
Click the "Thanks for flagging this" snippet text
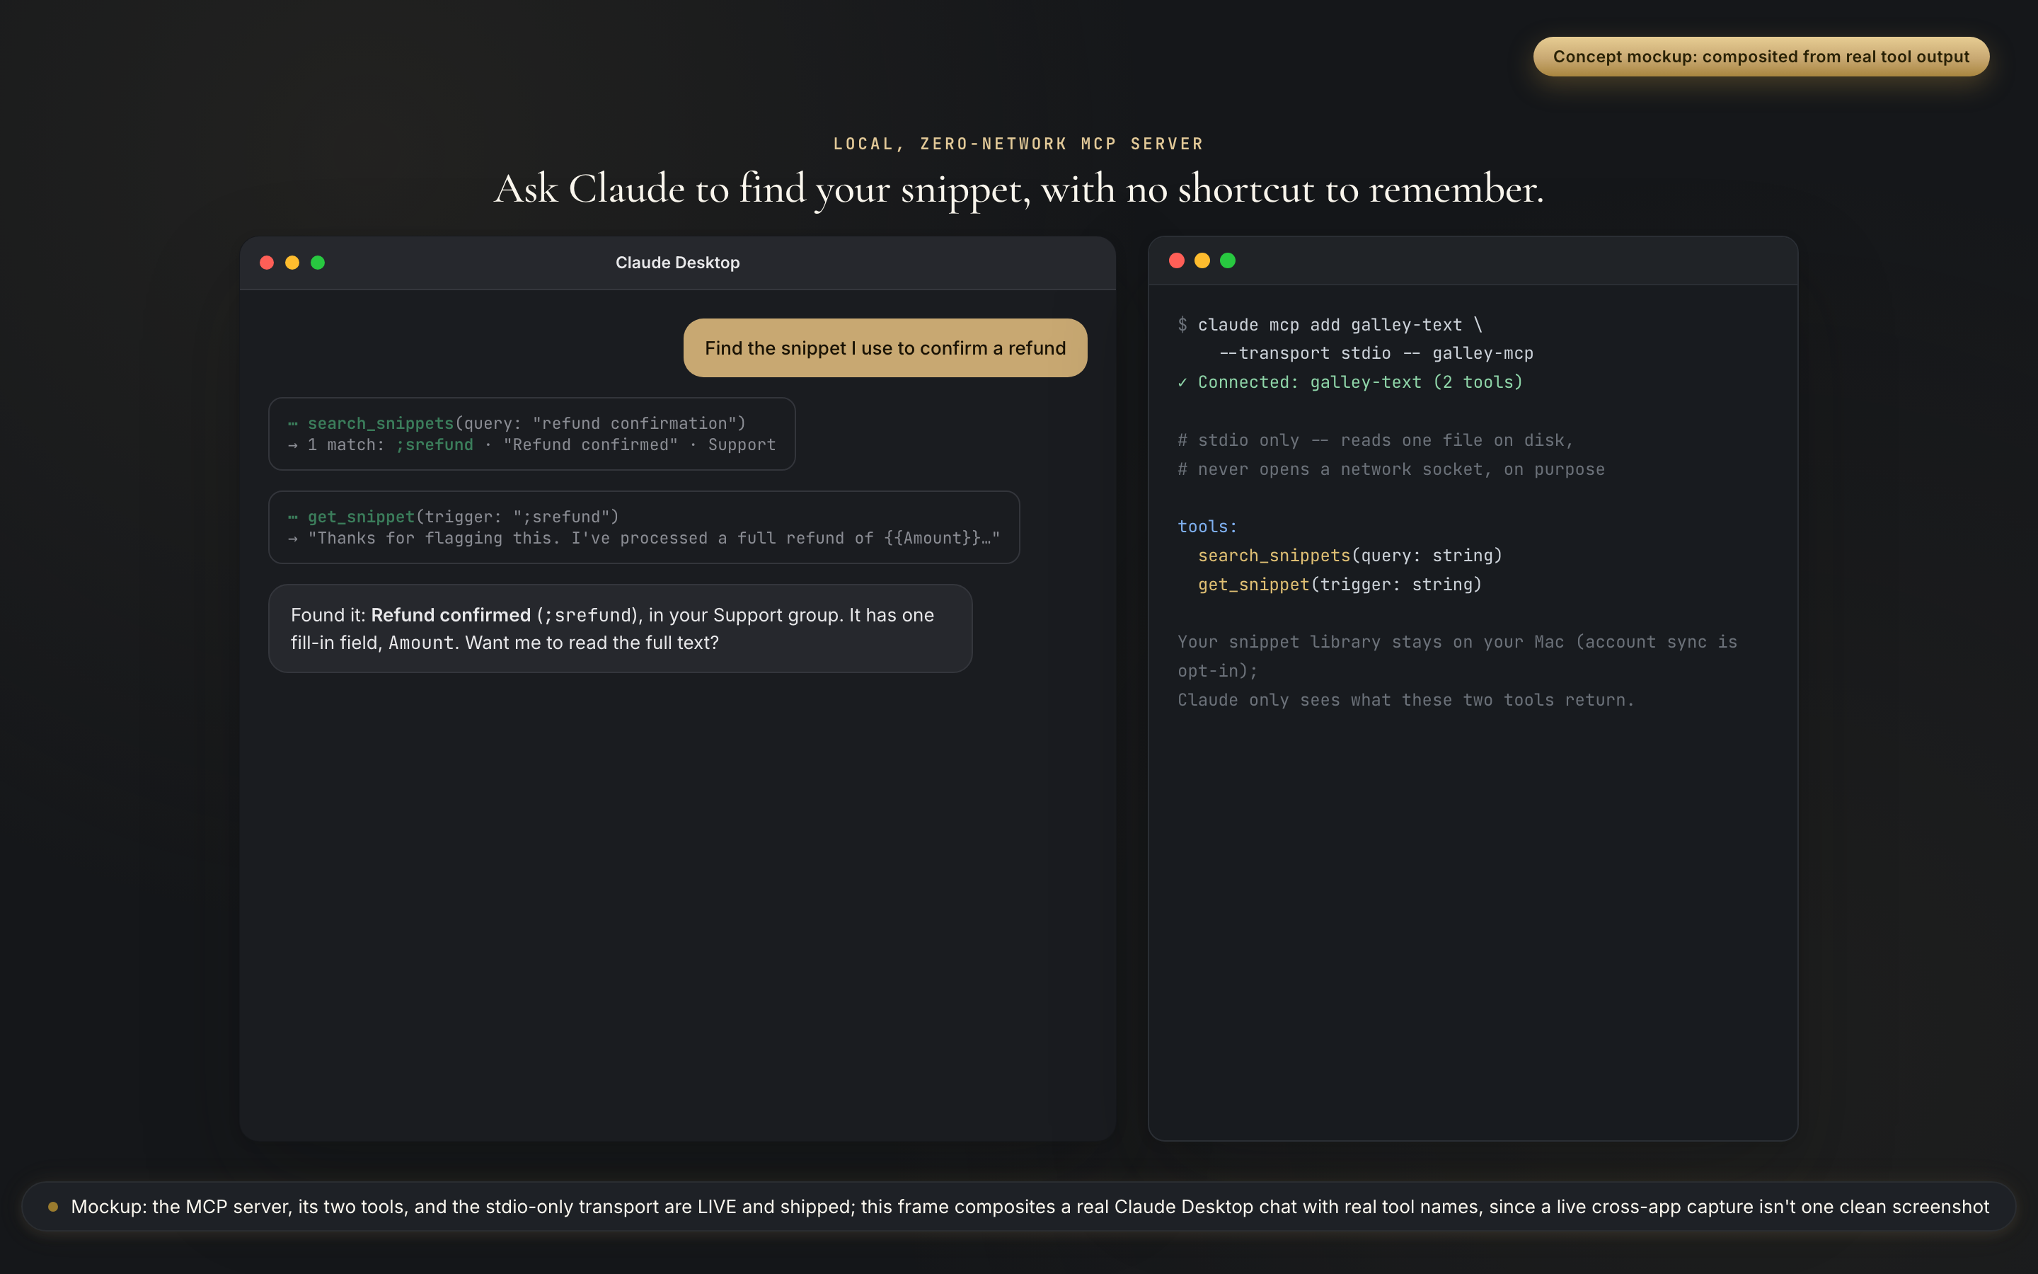654,539
